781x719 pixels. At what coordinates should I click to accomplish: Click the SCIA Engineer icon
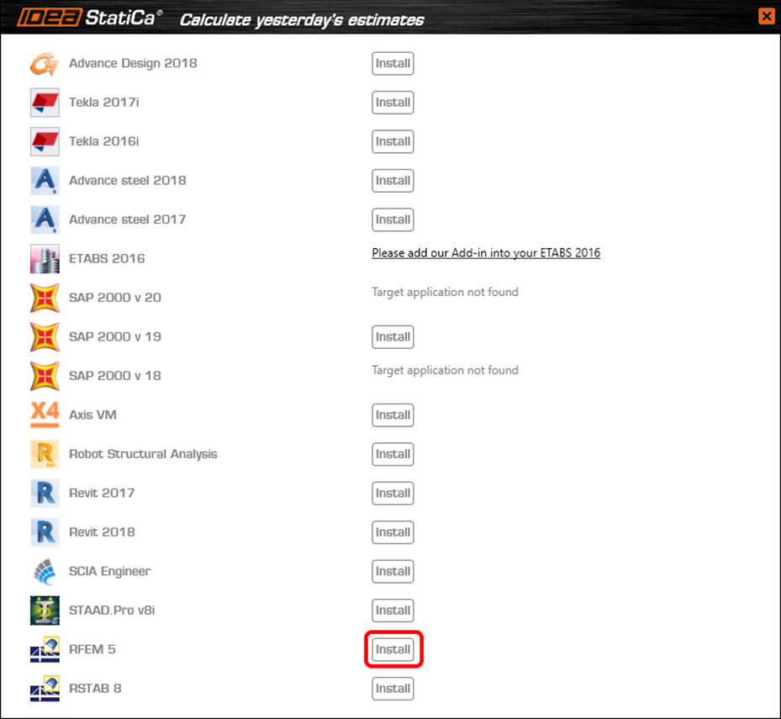[x=45, y=572]
